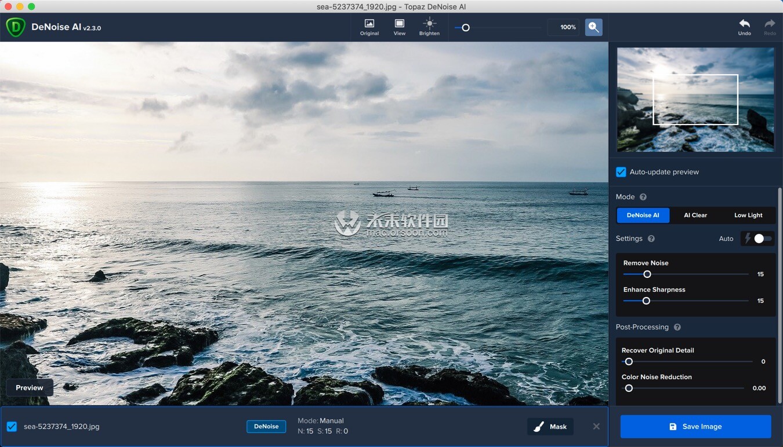Click the zoom magnifier icon
783x447 pixels.
(x=593, y=27)
